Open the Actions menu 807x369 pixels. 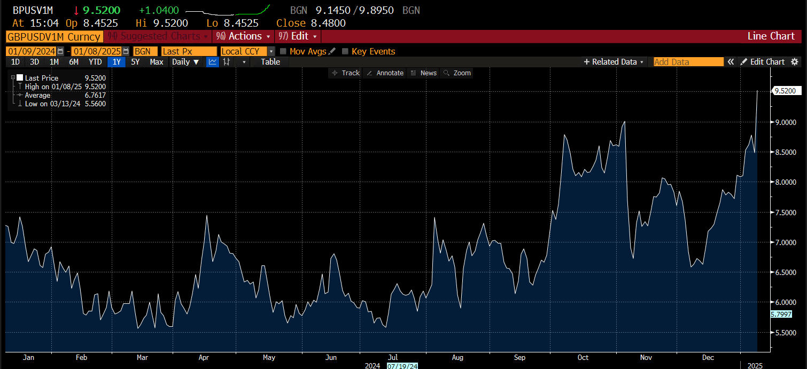(243, 36)
